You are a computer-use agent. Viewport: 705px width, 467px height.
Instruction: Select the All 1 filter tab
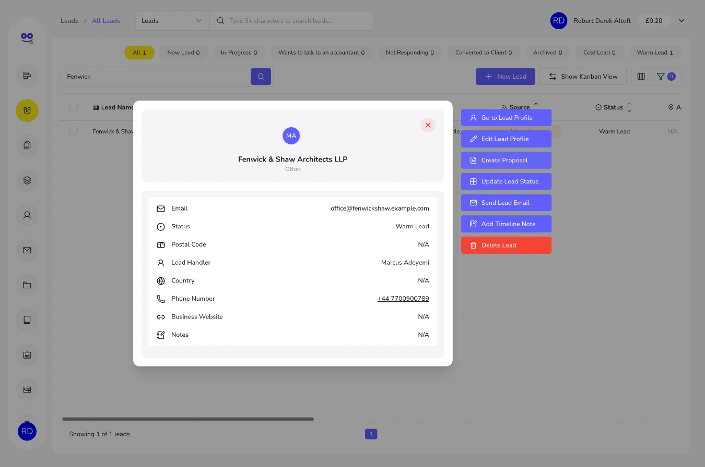139,53
